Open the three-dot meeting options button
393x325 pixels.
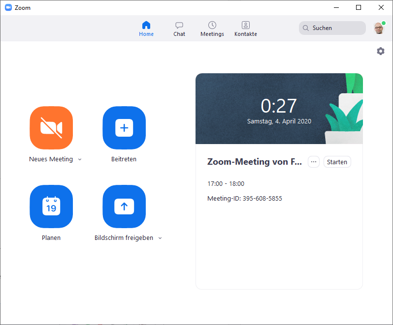coord(314,162)
